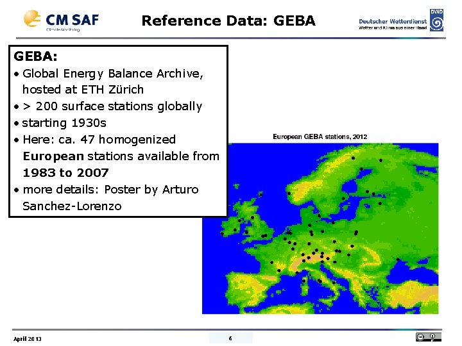Click map title 'European GEBA stations, 2012'
The width and height of the screenshot is (462, 346).
[320, 136]
